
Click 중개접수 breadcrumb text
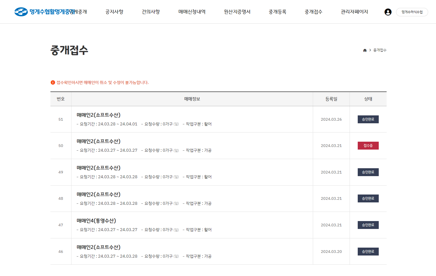click(x=380, y=50)
